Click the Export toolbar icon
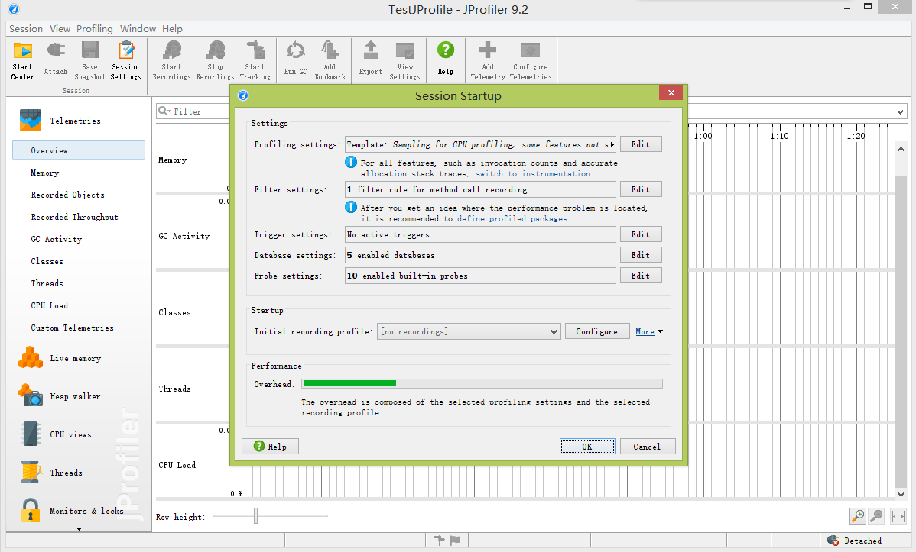 coord(370,58)
